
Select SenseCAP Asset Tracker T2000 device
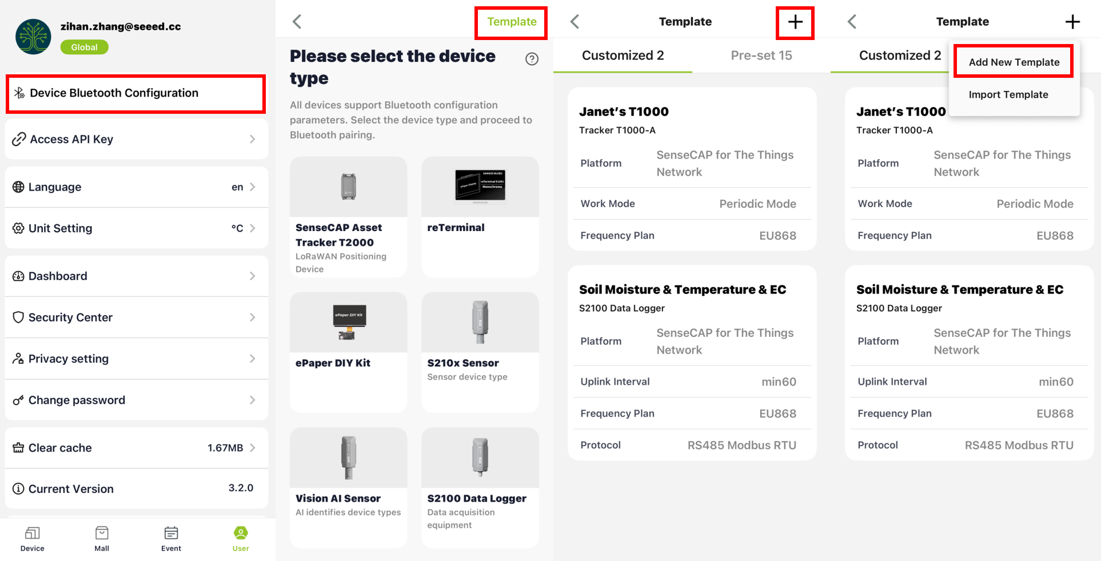pos(348,217)
